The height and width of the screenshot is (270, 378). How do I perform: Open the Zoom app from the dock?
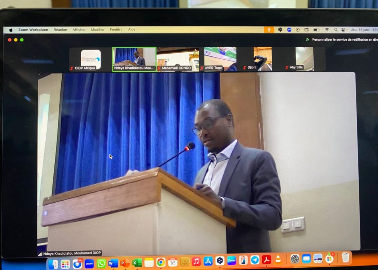89,263
